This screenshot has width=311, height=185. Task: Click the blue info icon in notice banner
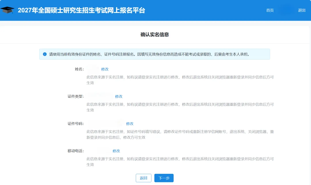click(x=45, y=54)
